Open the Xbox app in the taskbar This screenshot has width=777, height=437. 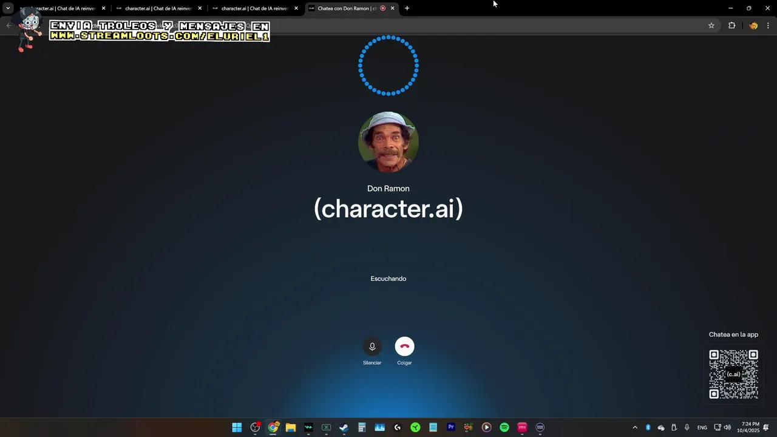pyautogui.click(x=326, y=427)
